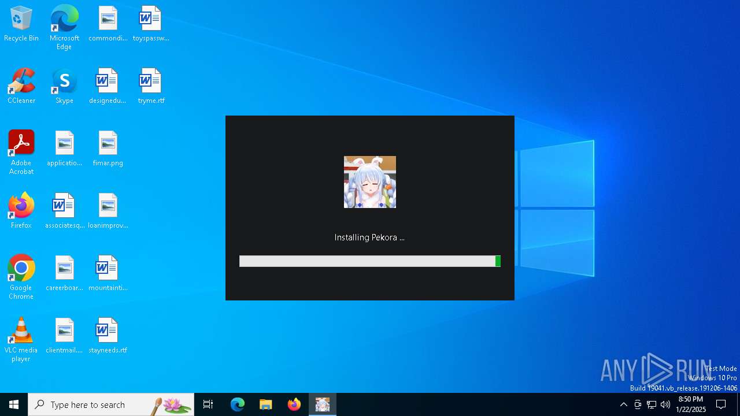Image resolution: width=740 pixels, height=416 pixels.
Task: Select the tryme.rtf document icon
Action: (151, 87)
